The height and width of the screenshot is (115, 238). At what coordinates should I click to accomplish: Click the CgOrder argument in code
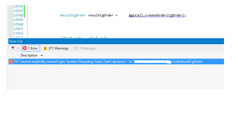pos(175,16)
